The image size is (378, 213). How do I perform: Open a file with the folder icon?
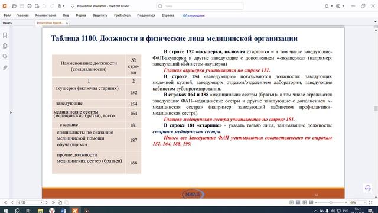point(14,6)
